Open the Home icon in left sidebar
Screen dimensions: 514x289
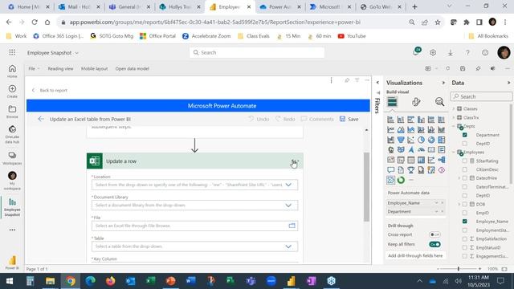point(12,71)
